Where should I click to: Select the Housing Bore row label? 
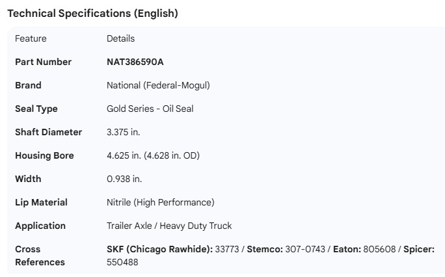coord(44,155)
